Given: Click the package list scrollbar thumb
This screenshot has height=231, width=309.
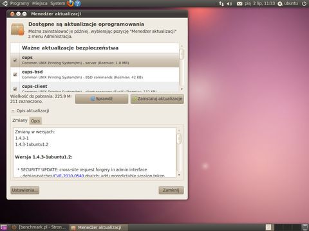Looking at the screenshot, I should coord(182,54).
